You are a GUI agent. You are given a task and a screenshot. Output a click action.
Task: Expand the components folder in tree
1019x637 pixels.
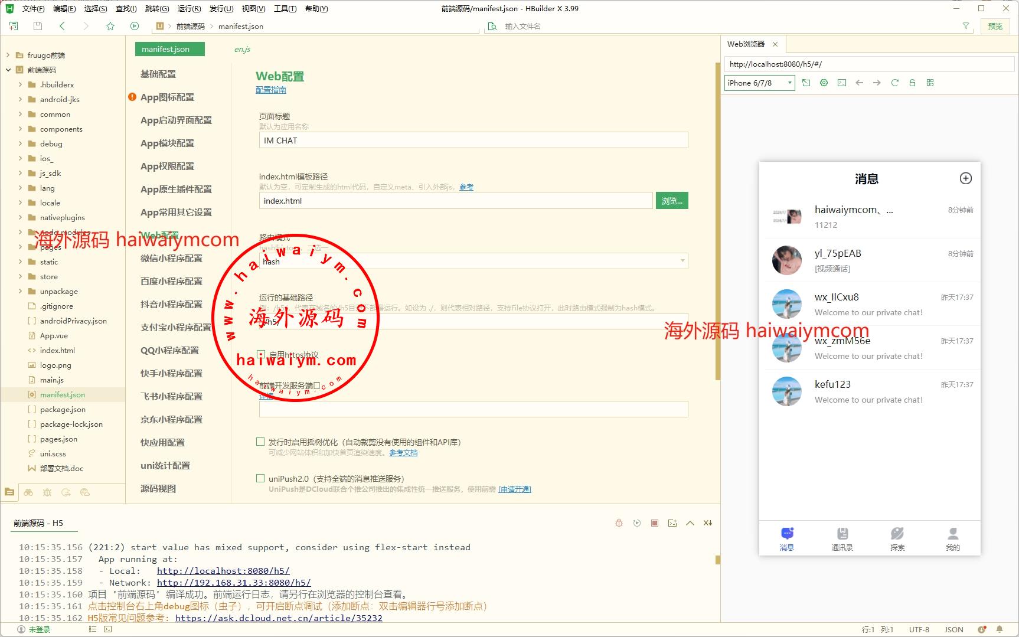20,129
